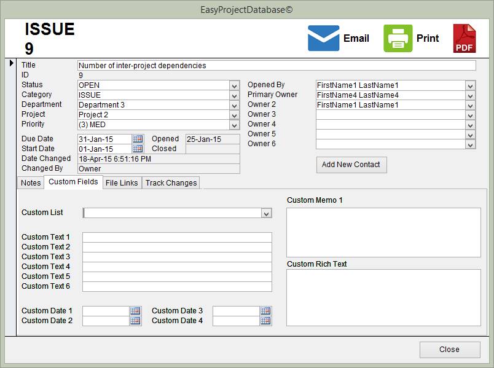
Task: Click the Custom Date 1 input field
Action: pyautogui.click(x=106, y=311)
